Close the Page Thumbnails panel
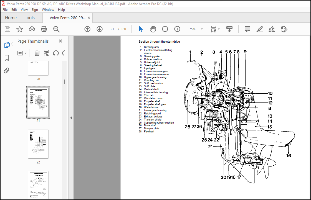The height and width of the screenshot is (200, 311). 60,41
